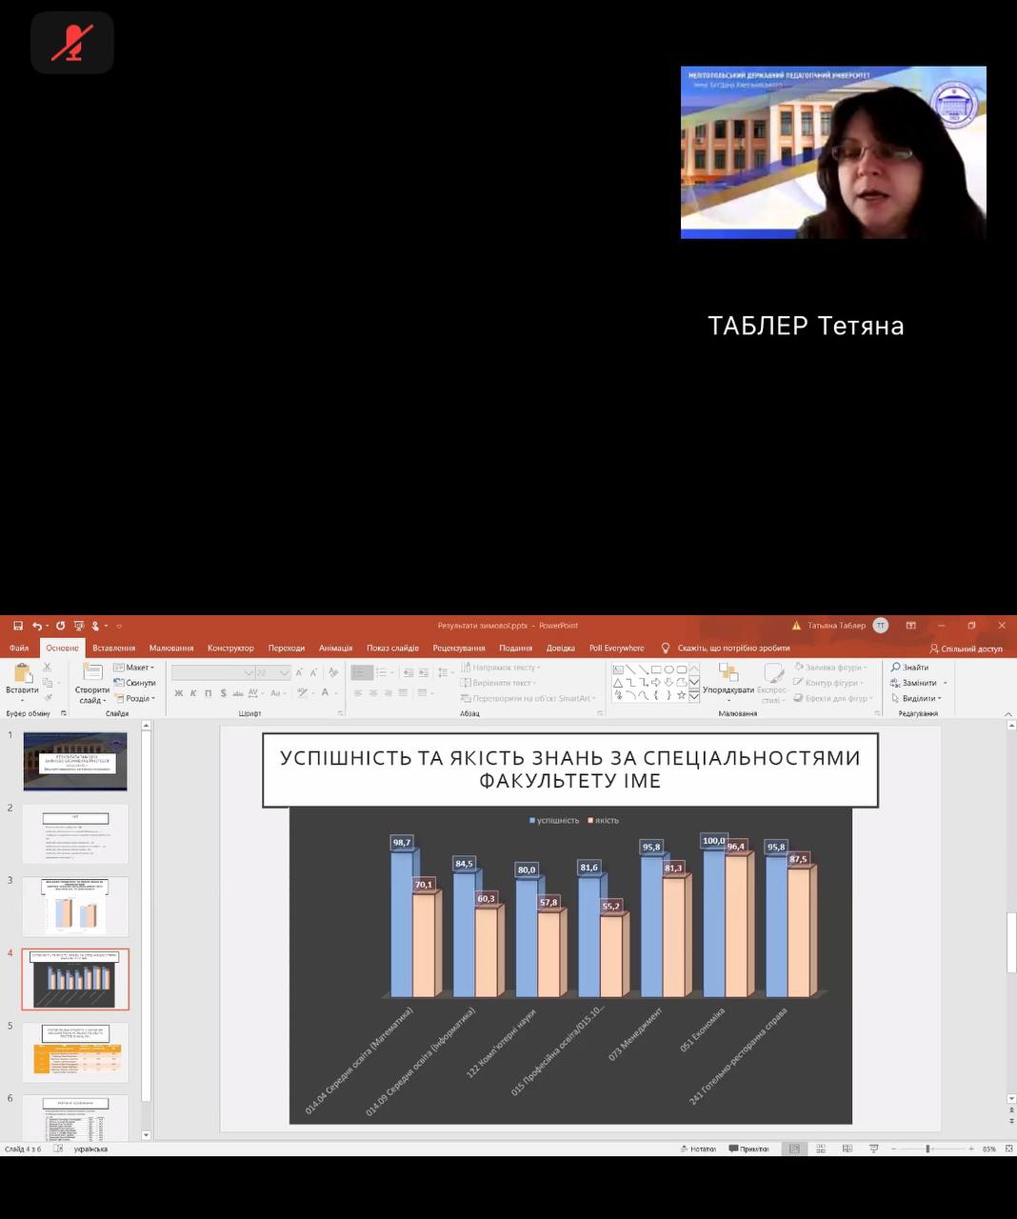Toggle the Notes (Нотатки) pane
The image size is (1017, 1219).
(698, 1149)
